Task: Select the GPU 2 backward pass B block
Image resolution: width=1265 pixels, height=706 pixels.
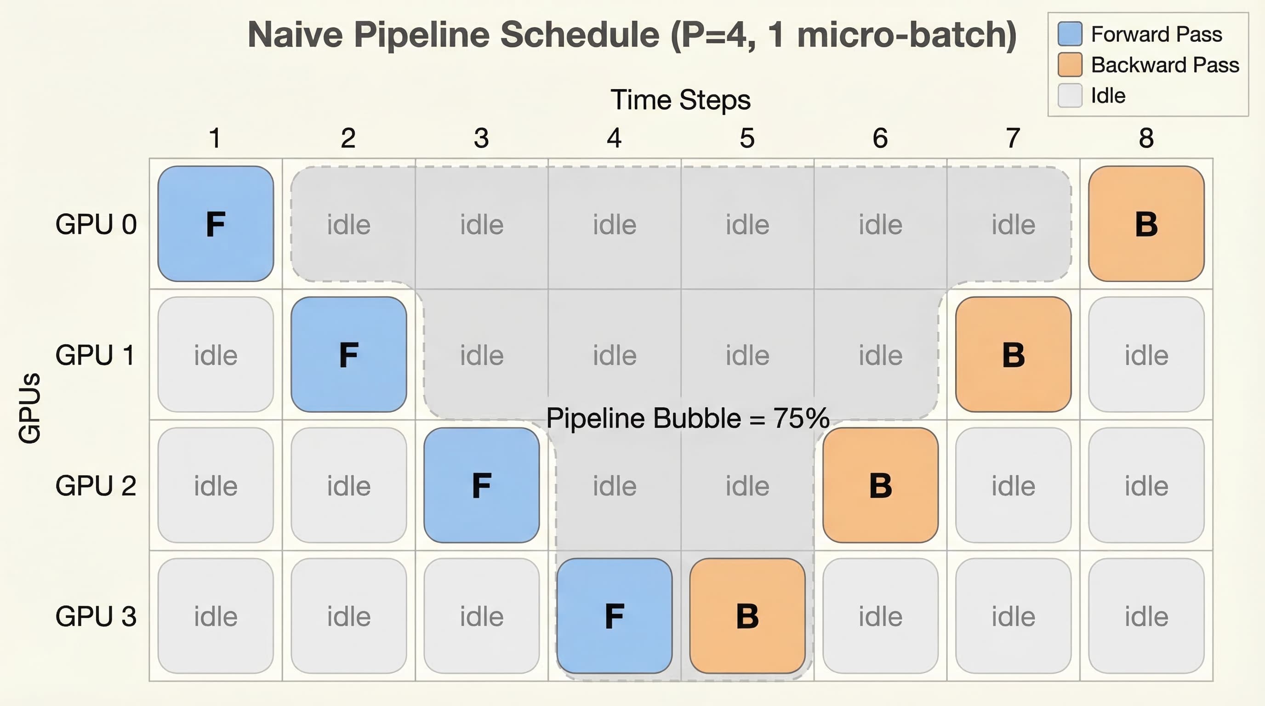Action: tap(881, 485)
